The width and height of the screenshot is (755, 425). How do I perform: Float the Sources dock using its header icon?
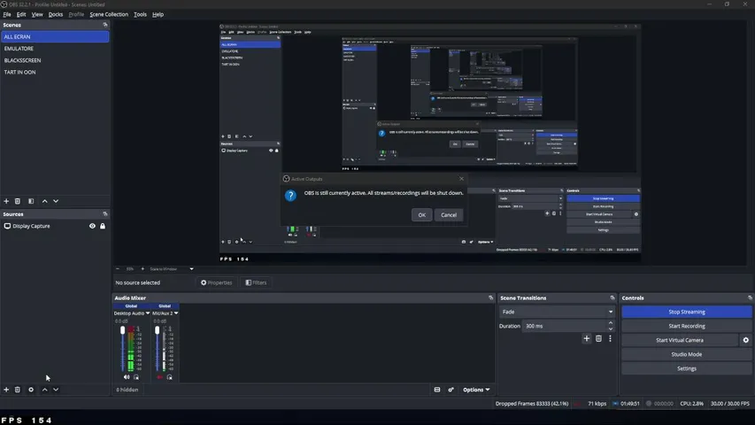click(105, 214)
